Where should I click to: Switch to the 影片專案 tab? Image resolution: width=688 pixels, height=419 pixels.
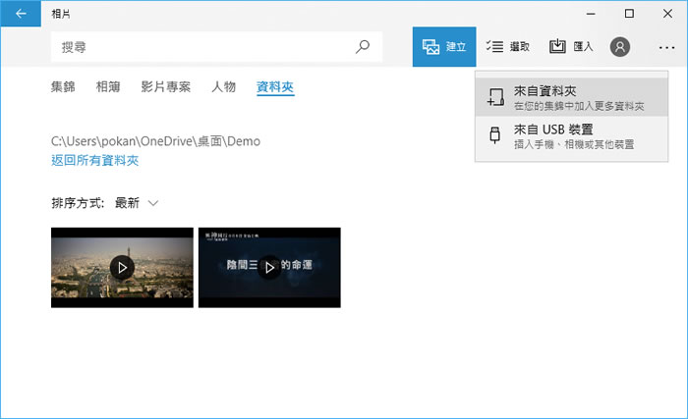tap(165, 86)
